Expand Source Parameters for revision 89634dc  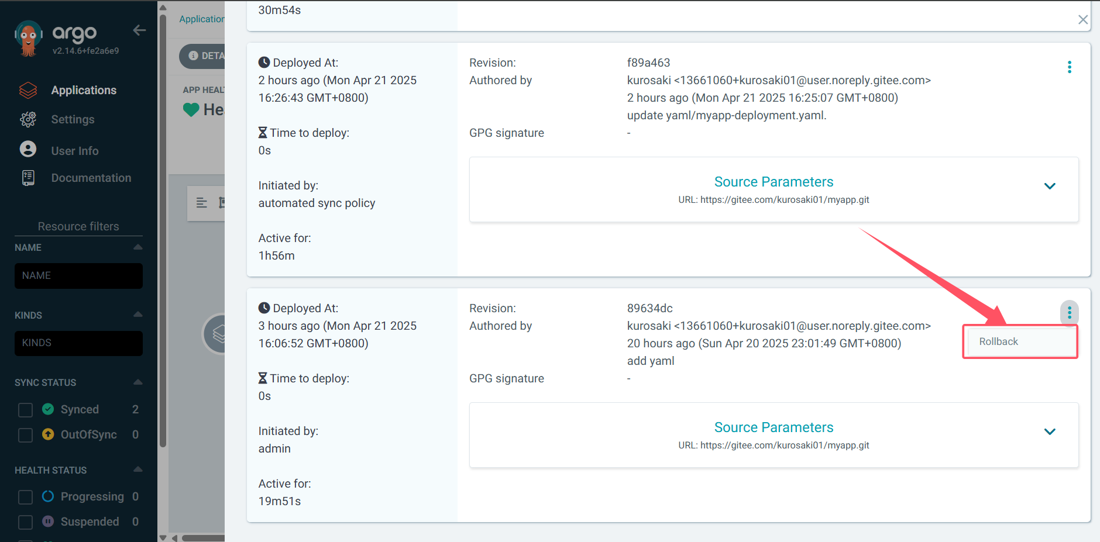1050,432
